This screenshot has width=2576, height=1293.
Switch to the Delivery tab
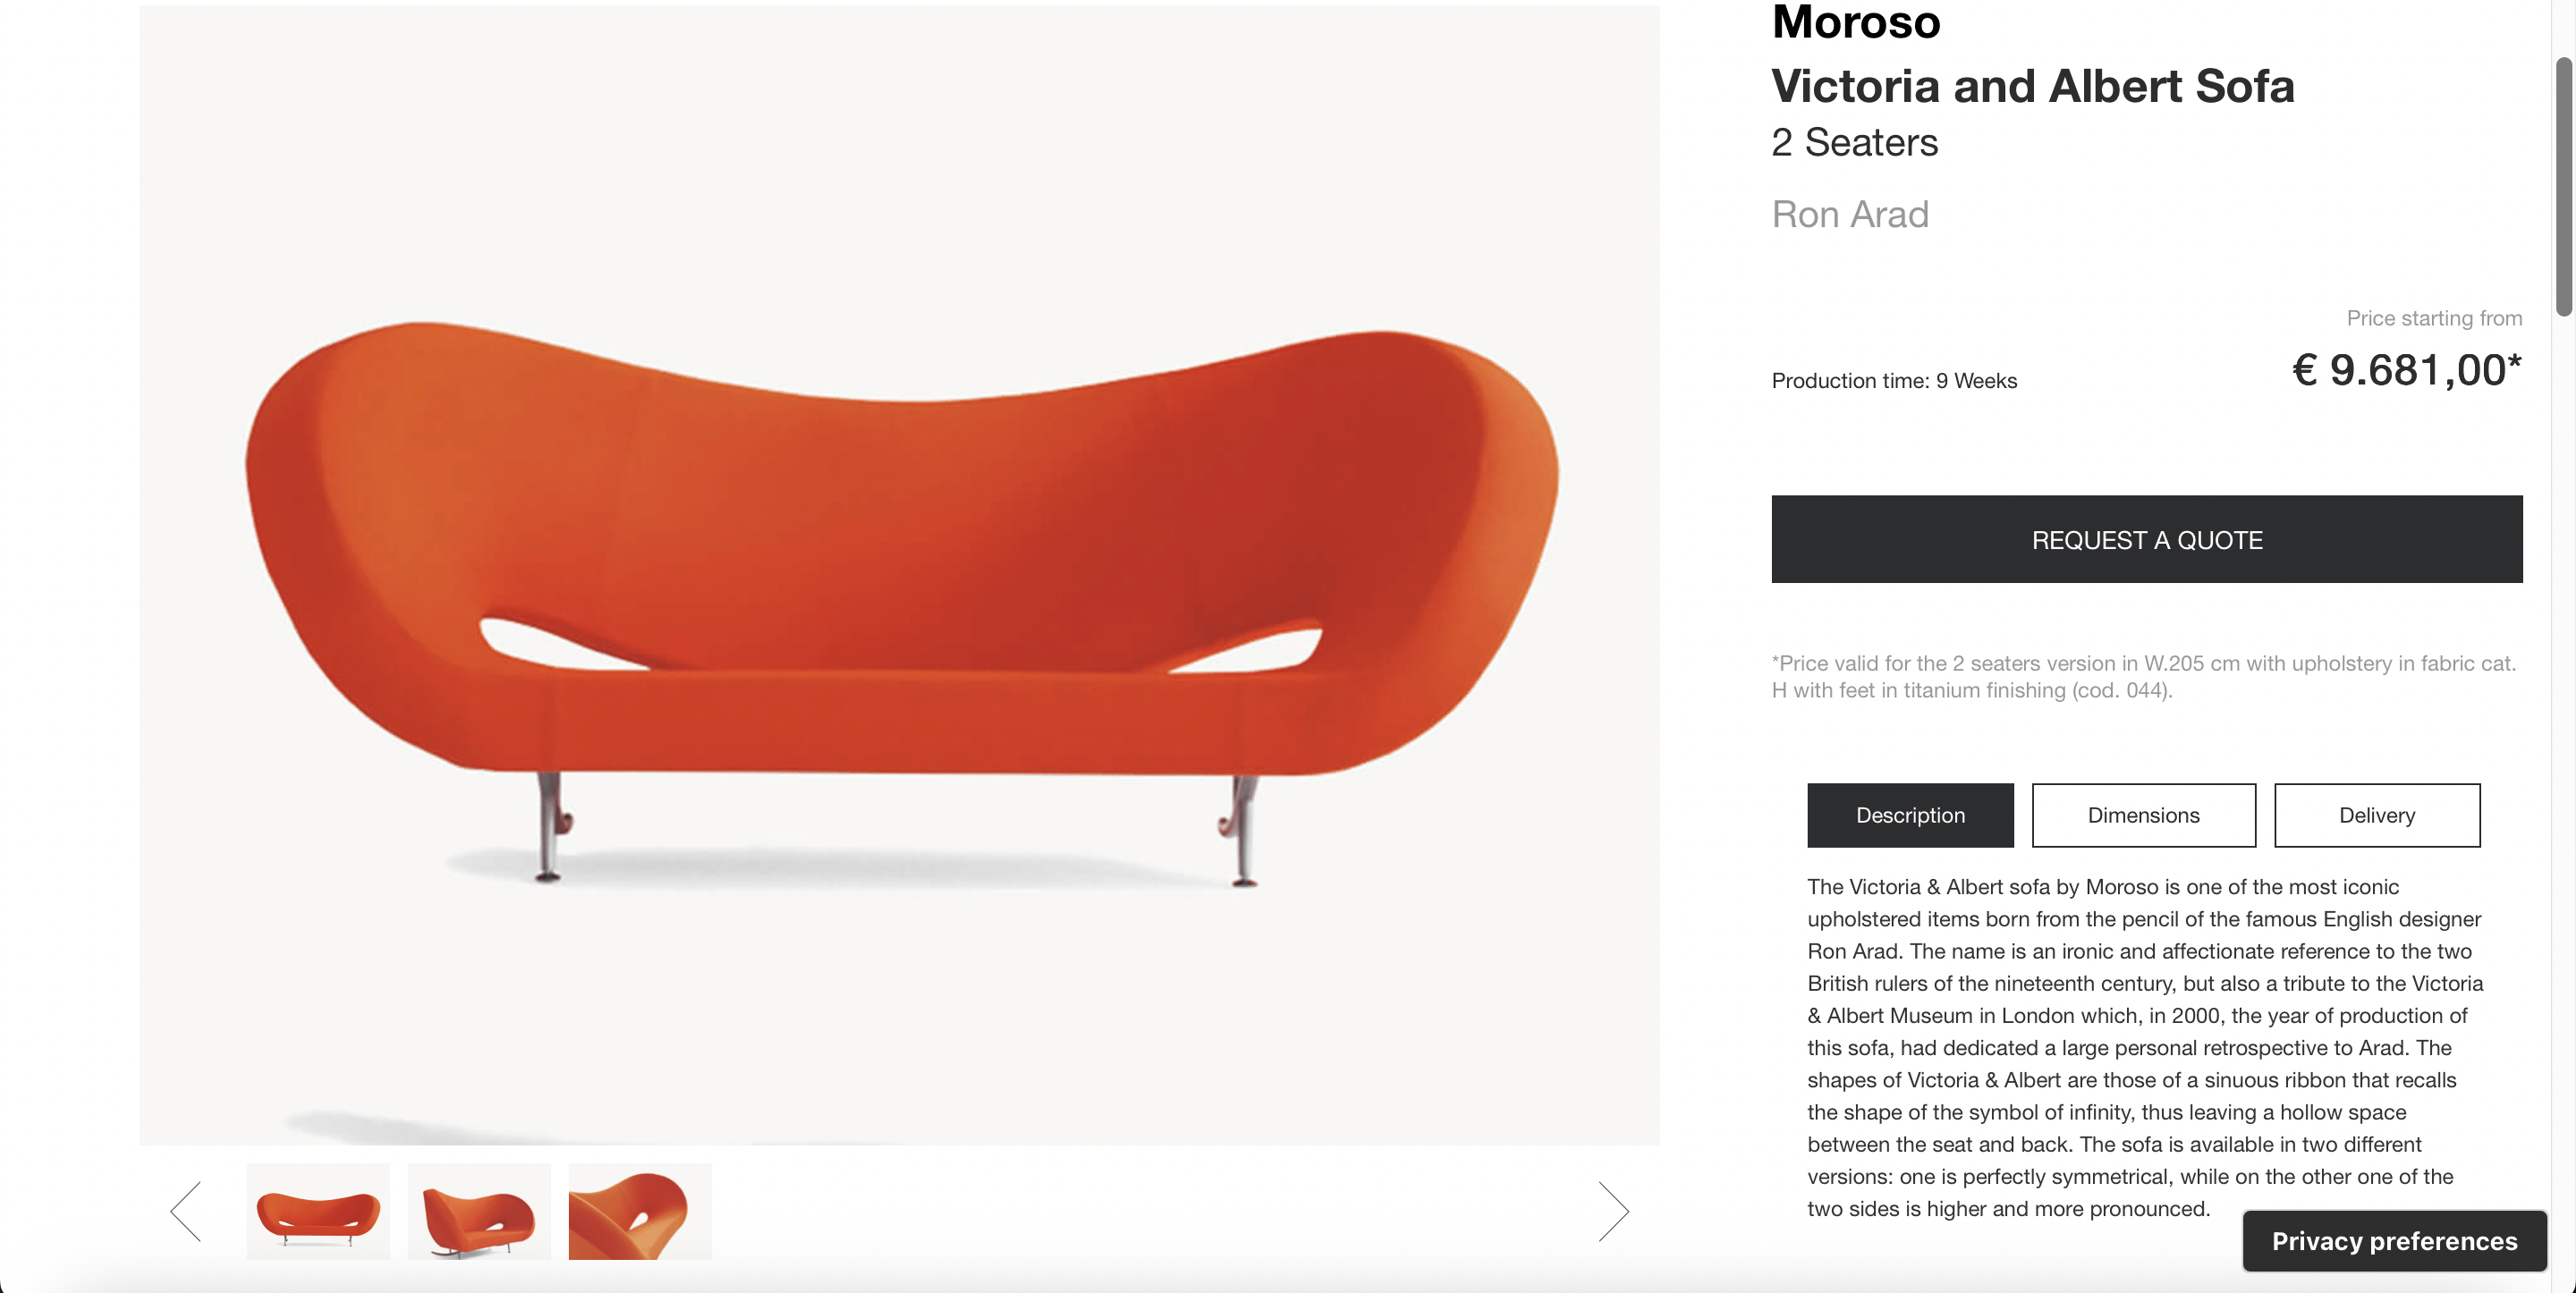coord(2377,815)
